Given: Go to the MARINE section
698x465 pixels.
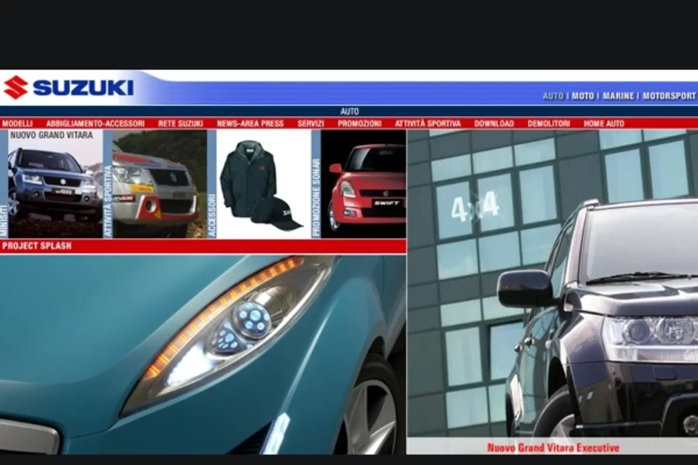Looking at the screenshot, I should [x=618, y=96].
